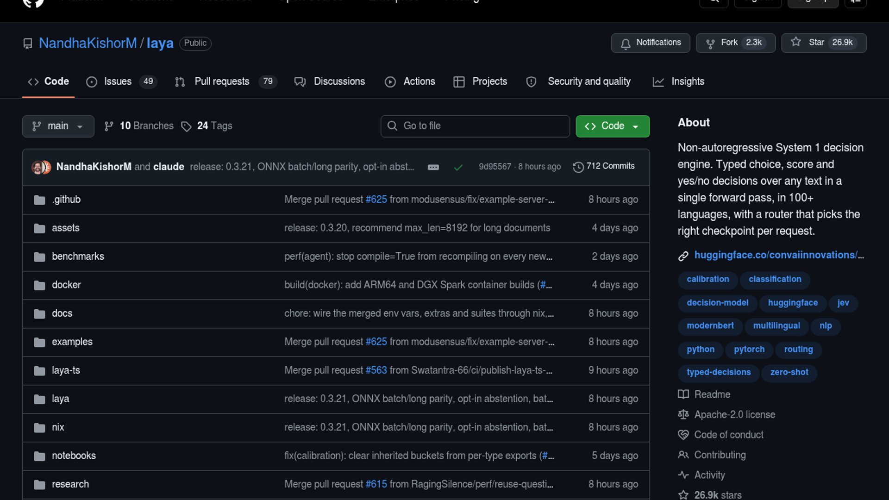
Task: Click the Notifications bell button
Action: (x=651, y=43)
